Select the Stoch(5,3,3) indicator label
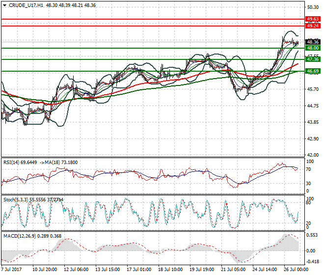The width and height of the screenshot is (324, 275). coord(16,200)
